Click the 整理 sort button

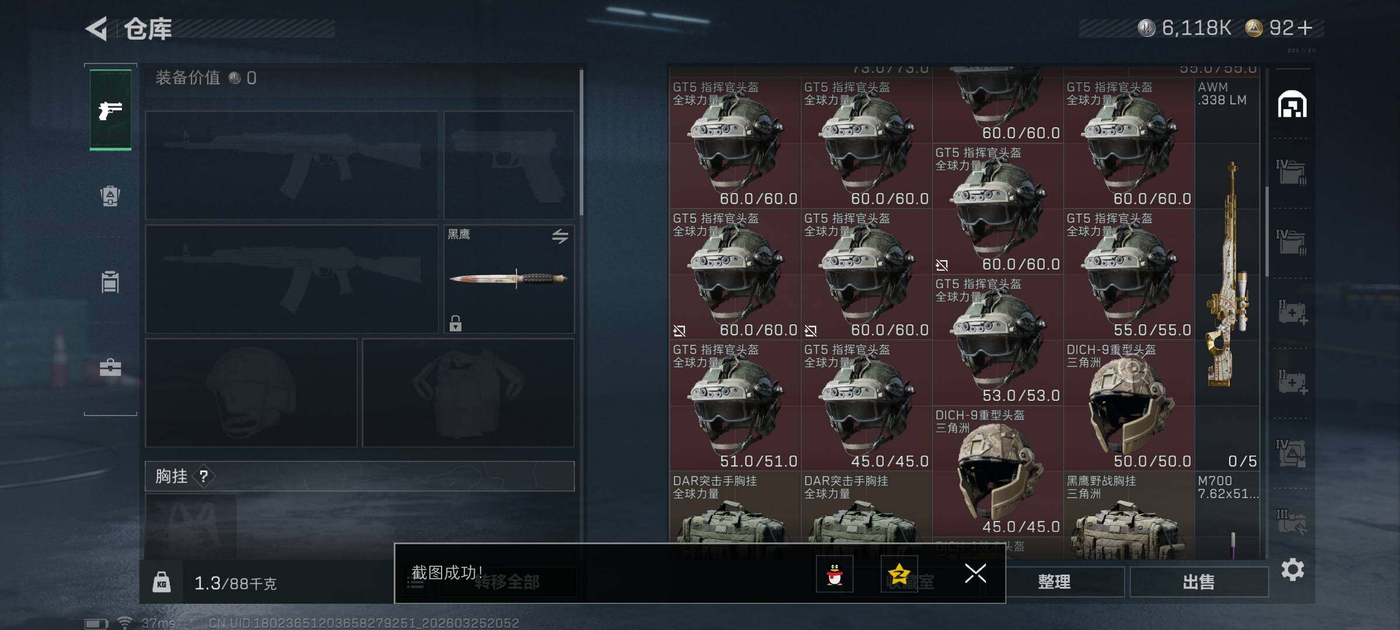pyautogui.click(x=1054, y=582)
